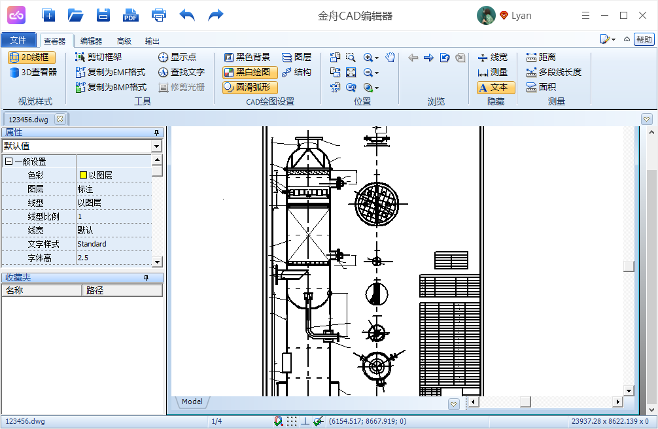
Task: Toggle 文本 text visibility button
Action: pyautogui.click(x=496, y=87)
